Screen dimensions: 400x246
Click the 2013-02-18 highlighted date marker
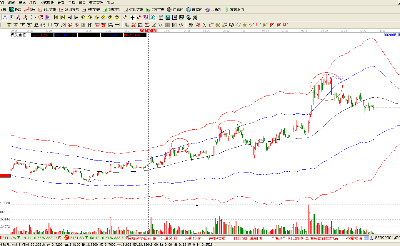tap(148, 30)
